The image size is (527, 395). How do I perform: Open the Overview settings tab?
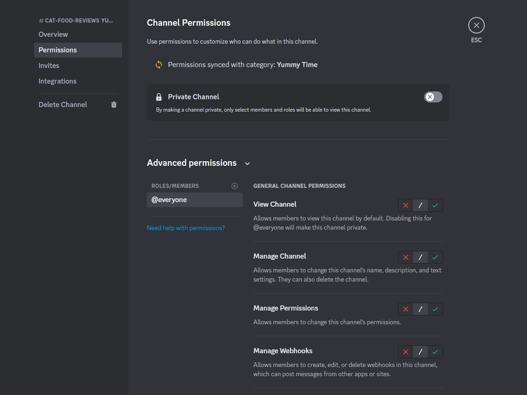point(53,34)
